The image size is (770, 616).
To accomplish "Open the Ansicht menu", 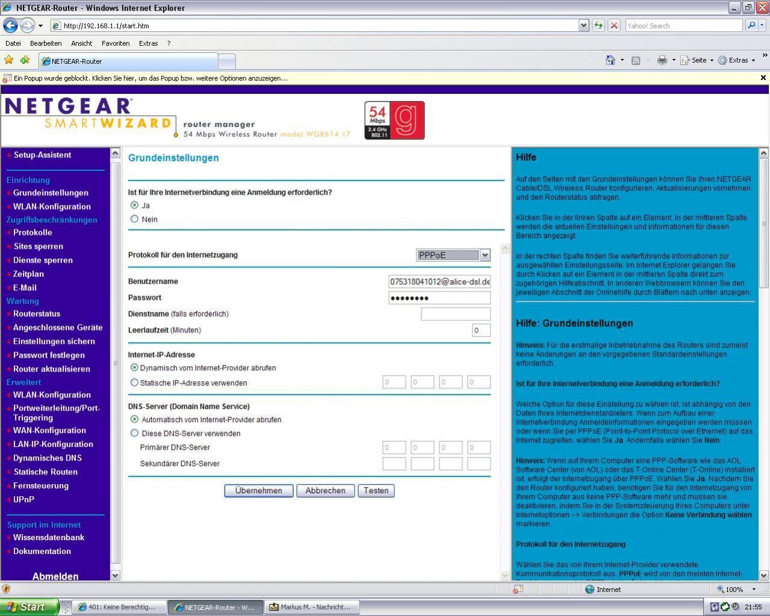I will pyautogui.click(x=81, y=43).
